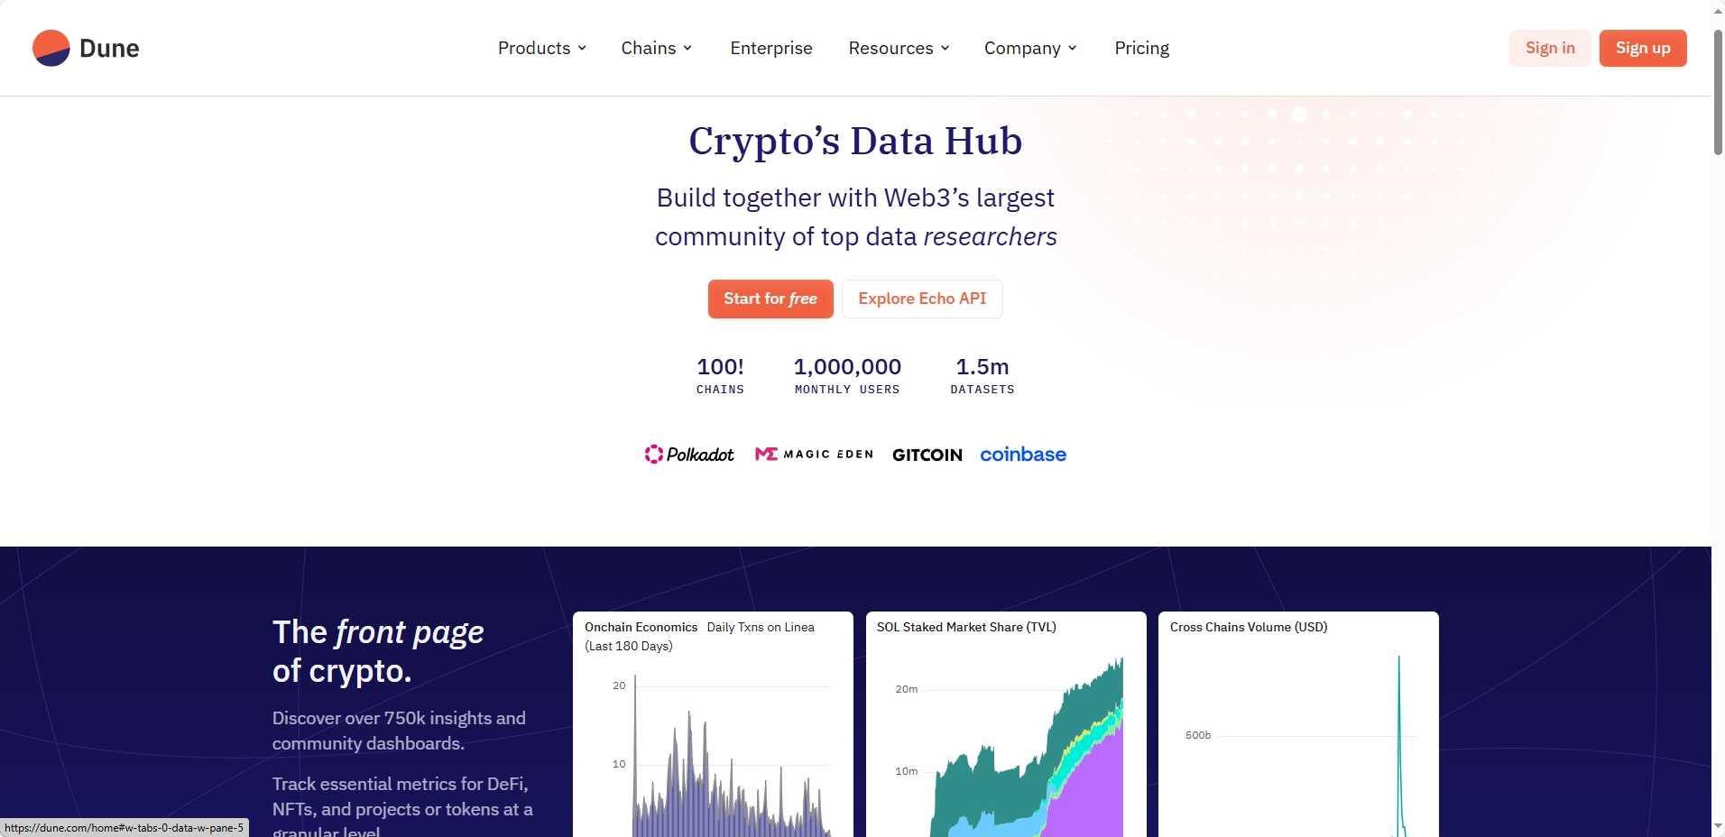Select Explore Echo API button

(921, 299)
